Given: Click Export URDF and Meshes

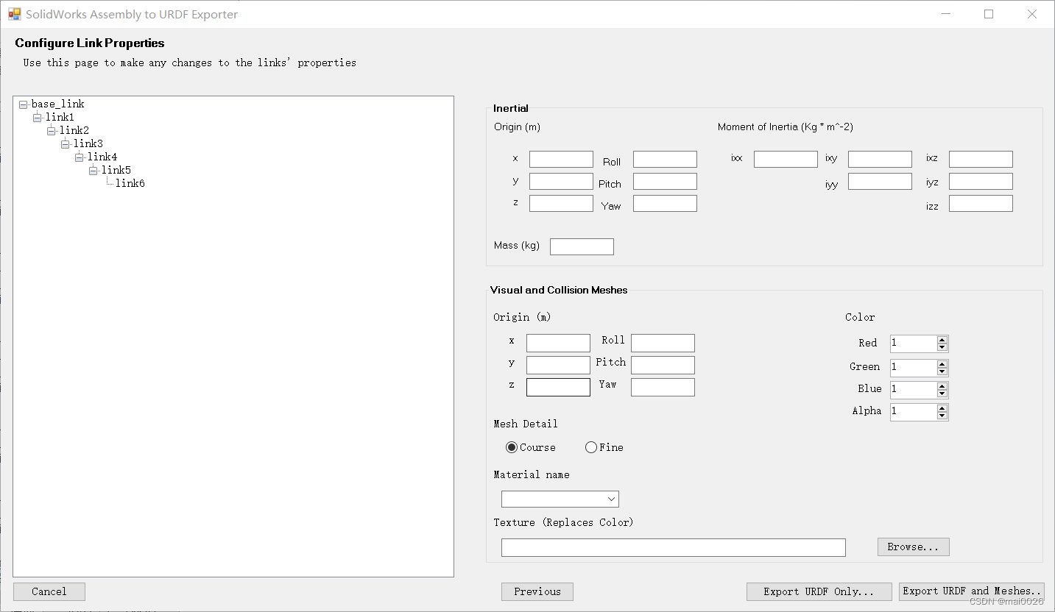Looking at the screenshot, I should coord(971,591).
